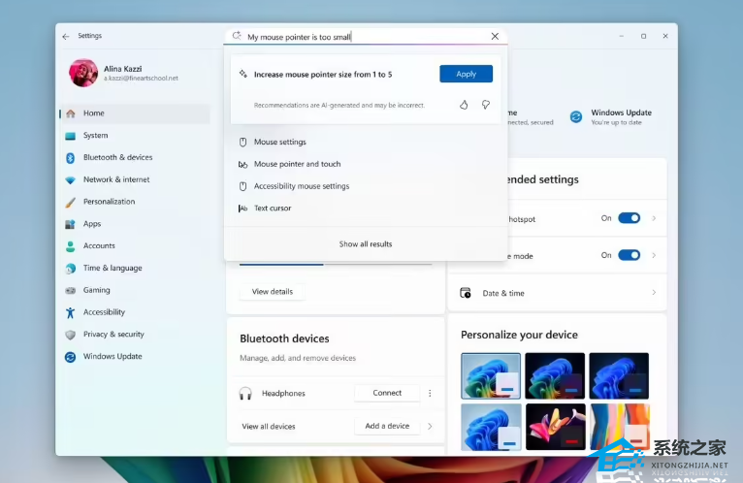Expand the Date & time settings chevron
This screenshot has width=743, height=483.
tap(654, 293)
